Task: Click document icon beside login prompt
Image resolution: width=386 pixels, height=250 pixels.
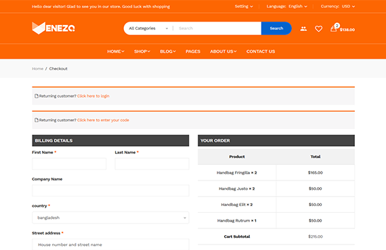Action: 37,96
